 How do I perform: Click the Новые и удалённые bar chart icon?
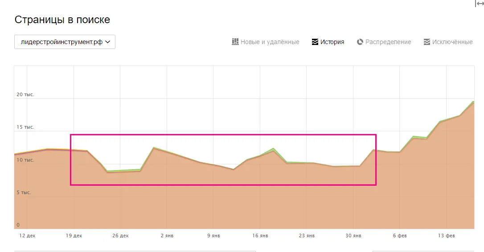[235, 42]
